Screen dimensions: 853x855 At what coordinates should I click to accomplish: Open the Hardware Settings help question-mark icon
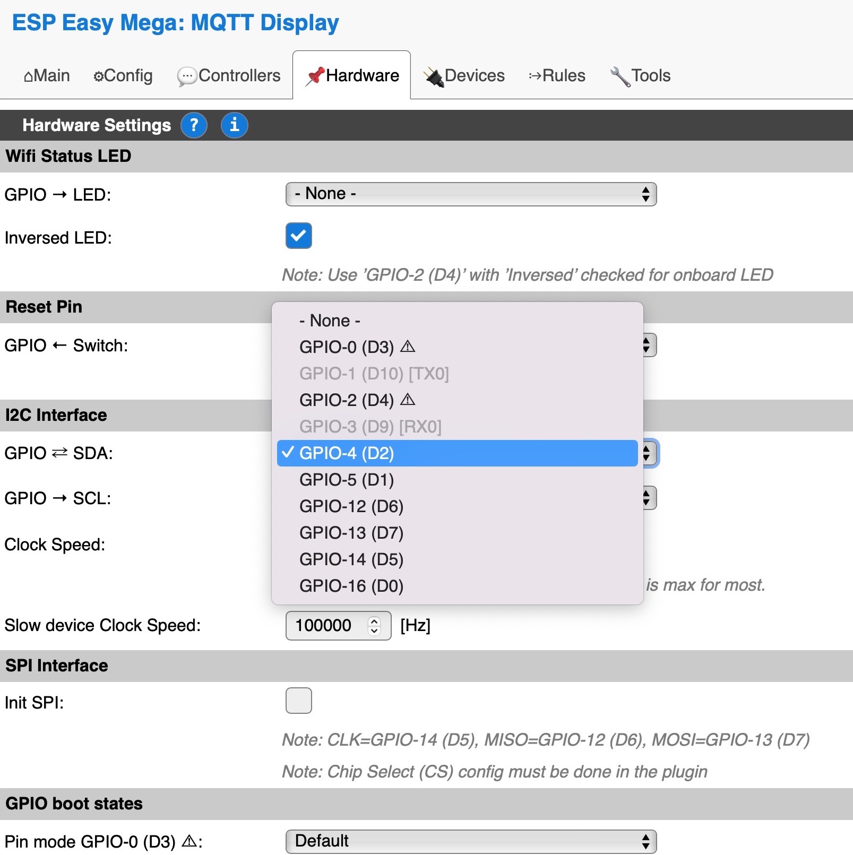point(194,125)
